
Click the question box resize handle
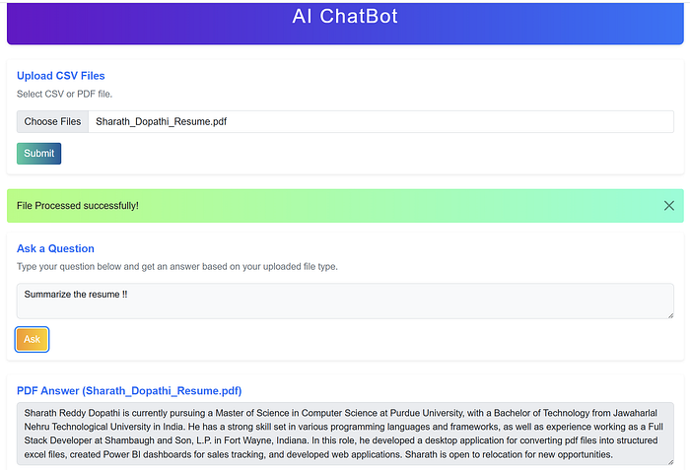pyautogui.click(x=670, y=315)
